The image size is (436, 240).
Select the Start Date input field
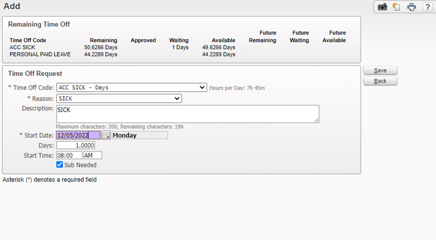click(77, 136)
